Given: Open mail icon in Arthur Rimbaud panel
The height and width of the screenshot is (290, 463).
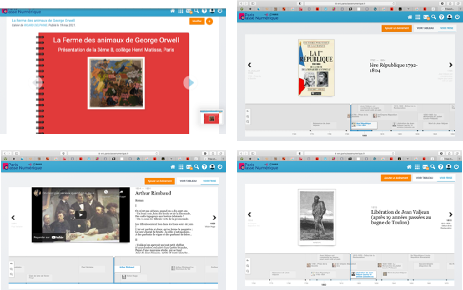Looking at the screenshot, I should coord(189,167).
